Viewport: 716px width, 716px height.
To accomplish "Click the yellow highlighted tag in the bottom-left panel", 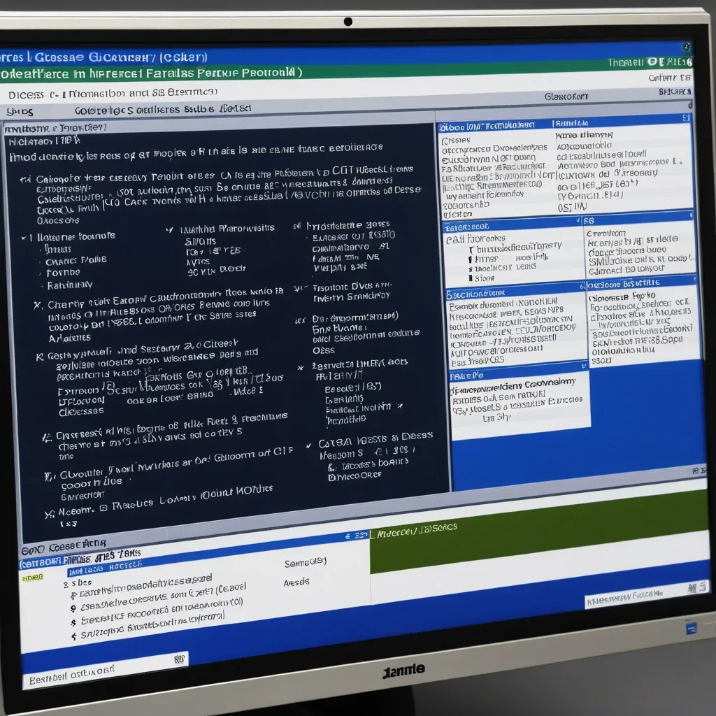I will pyautogui.click(x=32, y=578).
